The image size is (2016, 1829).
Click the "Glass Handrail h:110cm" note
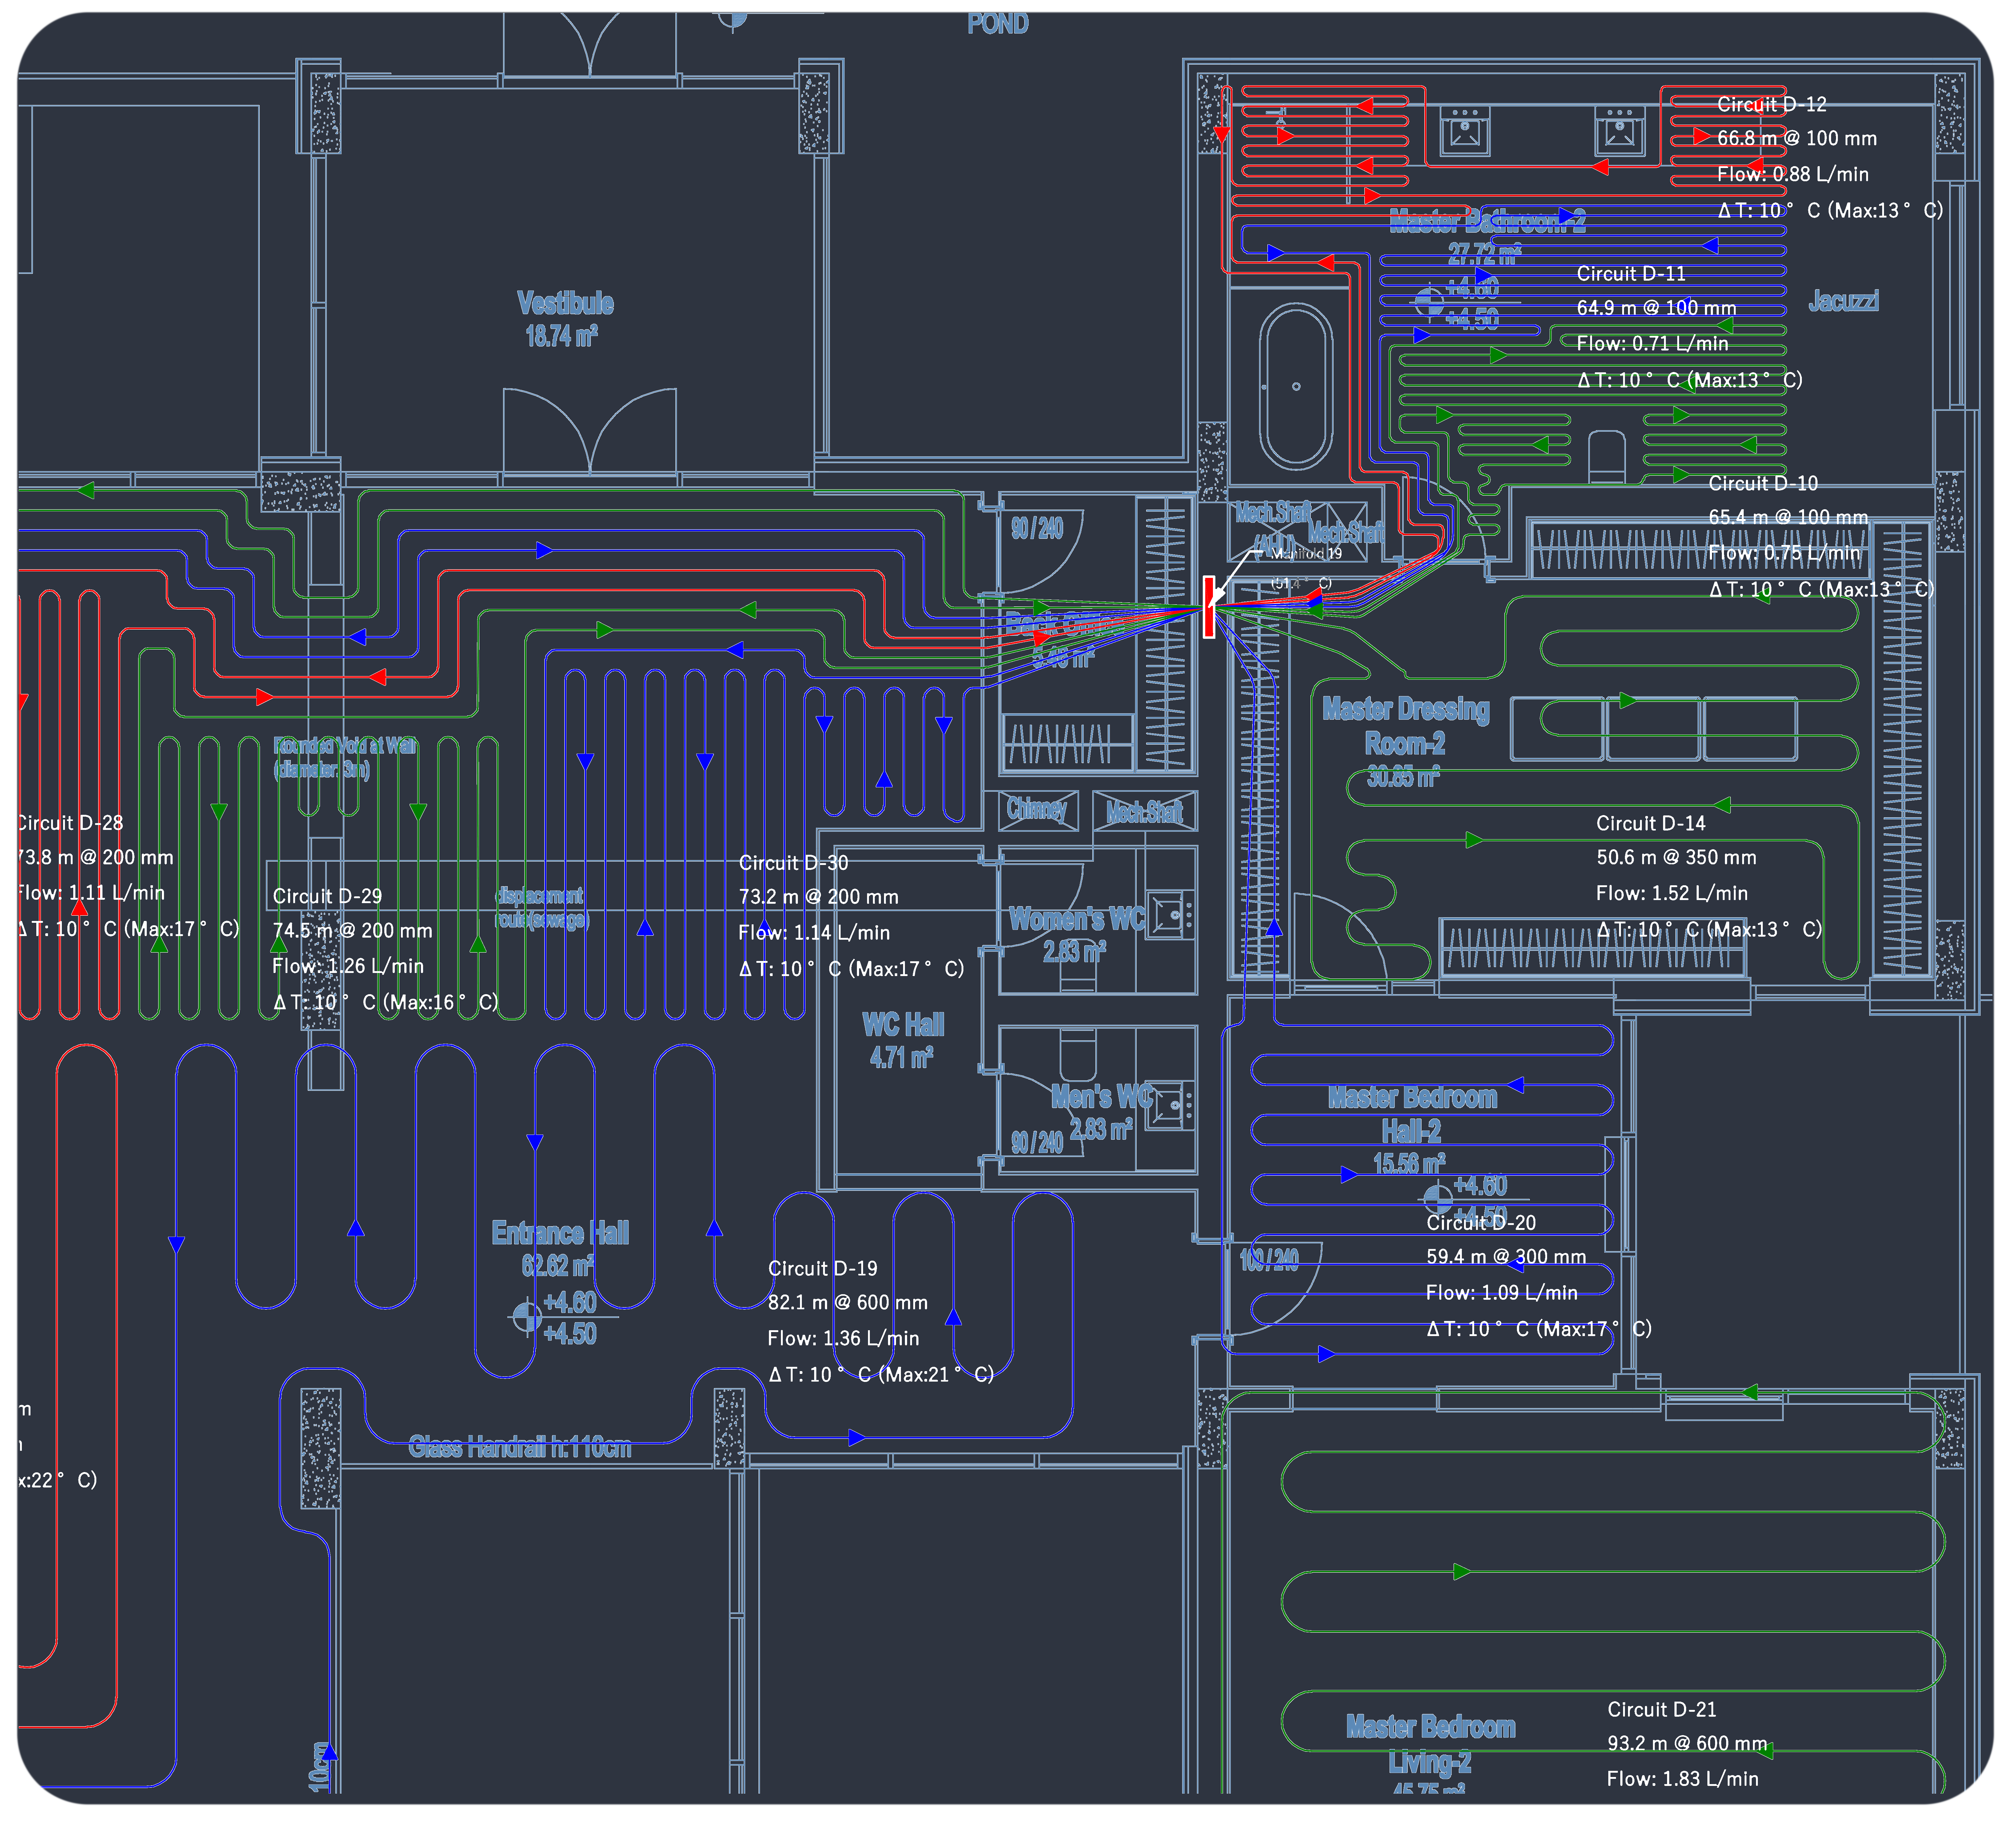520,1447
